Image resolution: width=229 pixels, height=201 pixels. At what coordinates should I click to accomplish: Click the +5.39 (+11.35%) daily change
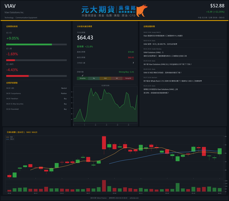click(215, 12)
